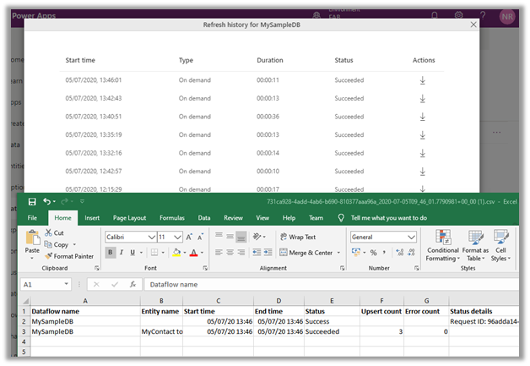Open Conditional Formatting menu
This screenshot has height=366, width=530.
coord(442,245)
